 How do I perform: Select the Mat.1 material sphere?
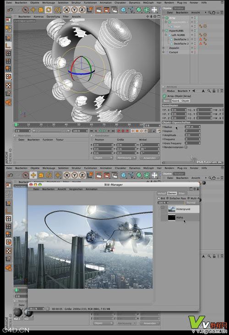18,313
